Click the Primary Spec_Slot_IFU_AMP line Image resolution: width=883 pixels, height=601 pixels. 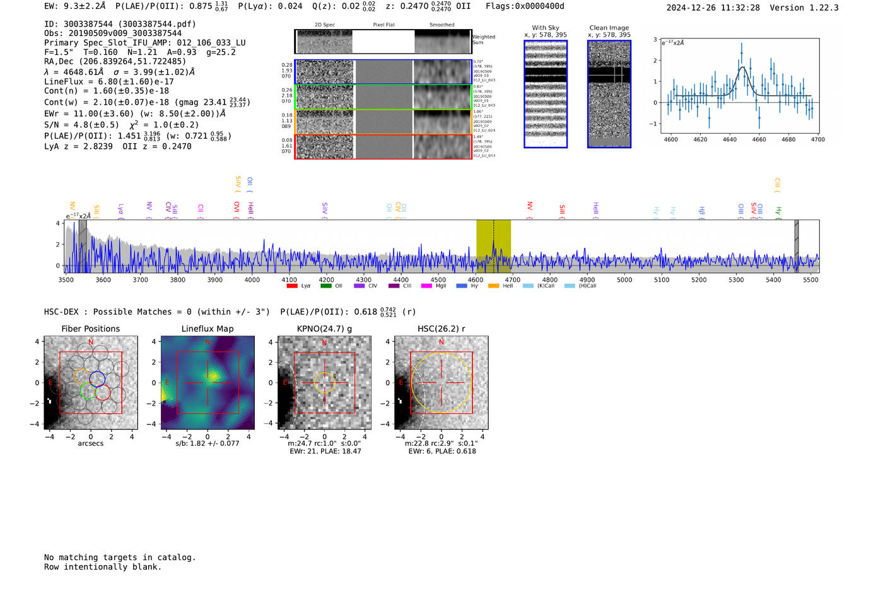[145, 43]
